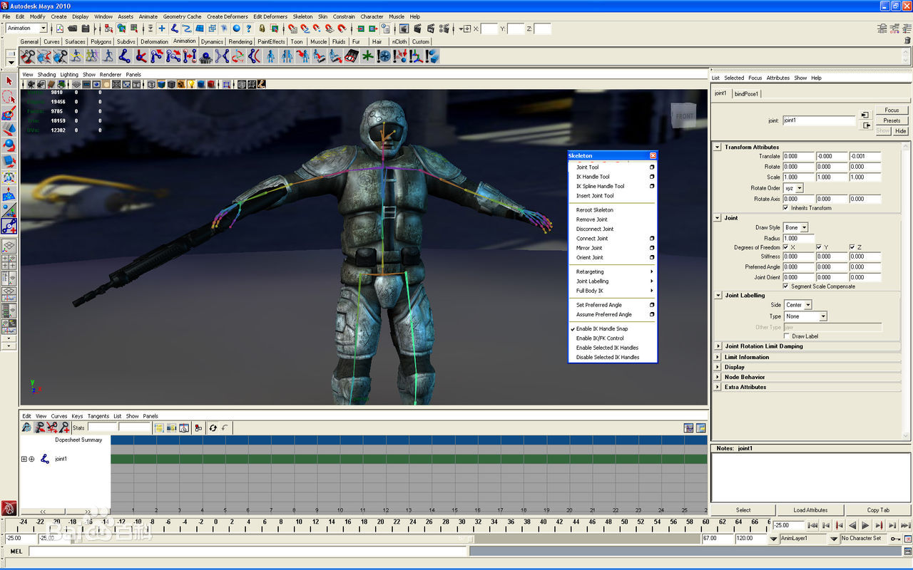This screenshot has height=570, width=913.
Task: Click the help question mark toolbar icon
Action: click(x=249, y=28)
